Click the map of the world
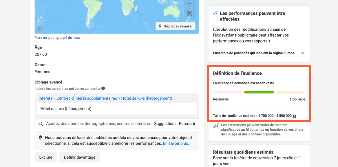Screen dimensions: 338x167 click(117, 17)
